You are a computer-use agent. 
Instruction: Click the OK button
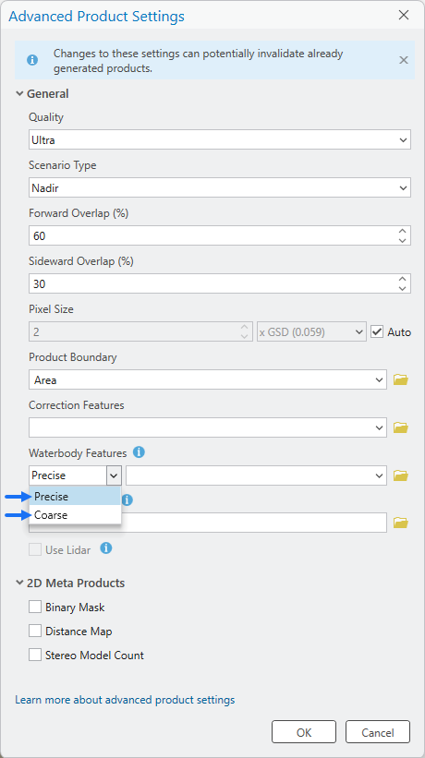tap(304, 732)
